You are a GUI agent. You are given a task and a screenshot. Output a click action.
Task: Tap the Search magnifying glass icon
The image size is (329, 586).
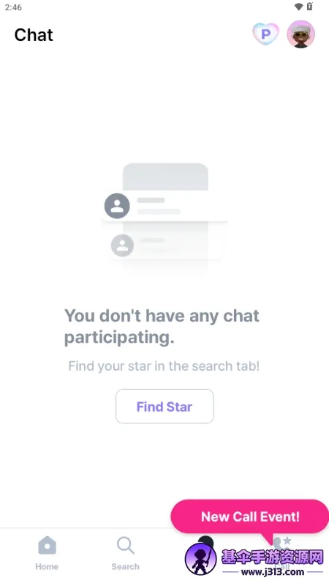(x=125, y=546)
